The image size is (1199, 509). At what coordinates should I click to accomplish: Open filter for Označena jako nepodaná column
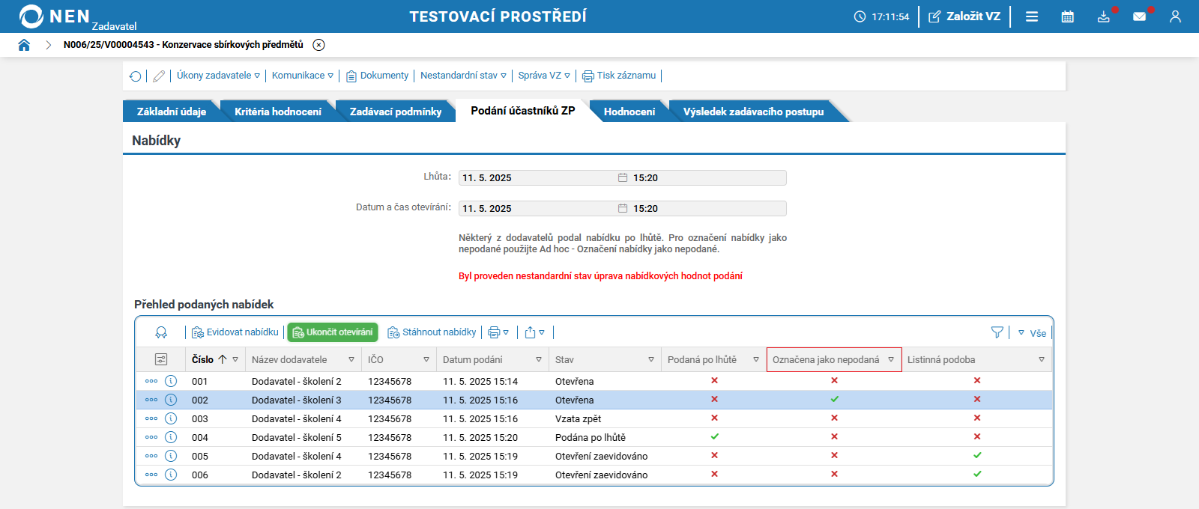pyautogui.click(x=891, y=360)
